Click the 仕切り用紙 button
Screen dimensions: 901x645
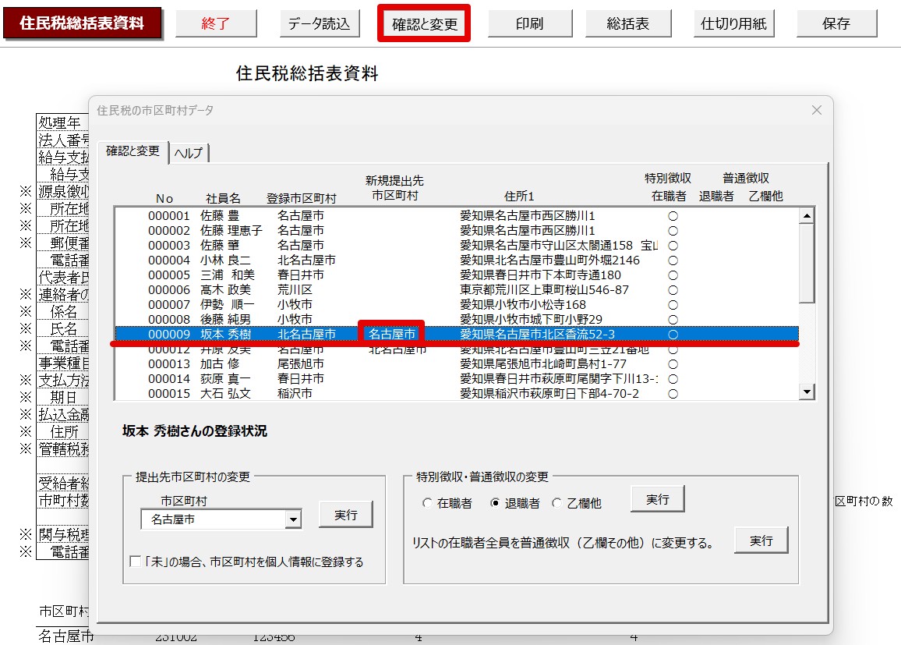733,23
